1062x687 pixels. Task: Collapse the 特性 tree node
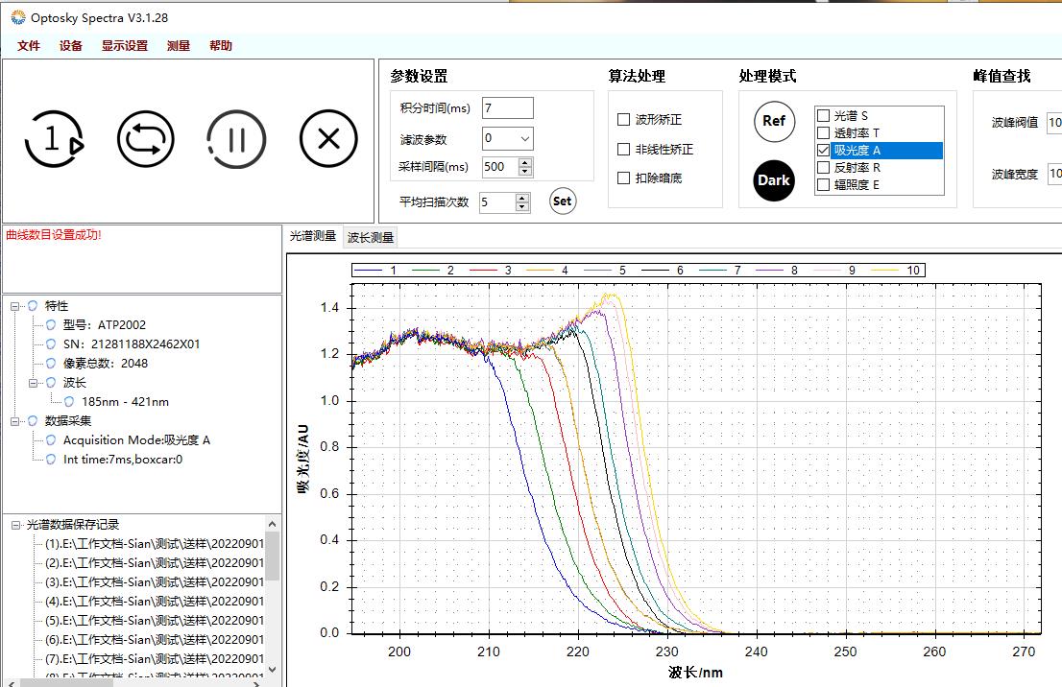click(15, 306)
